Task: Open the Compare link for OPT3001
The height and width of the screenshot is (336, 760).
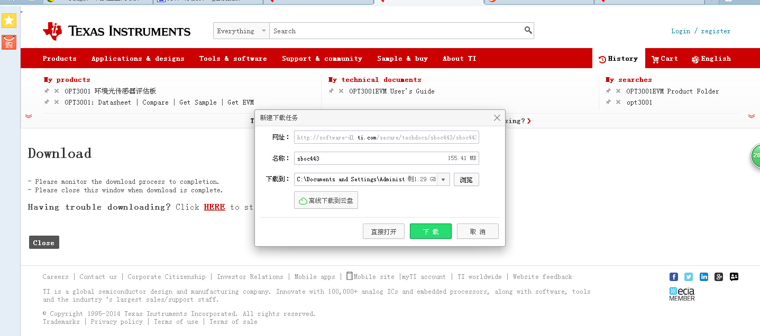Action: point(155,102)
